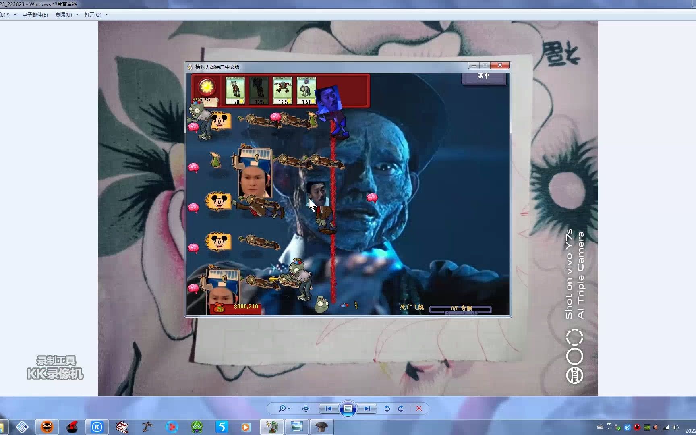Open the orange media player taskbar icon
Screen dimensions: 696x435
(246, 427)
